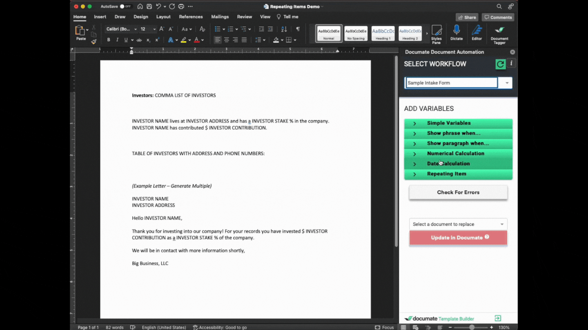Open the Word Editor pane
The height and width of the screenshot is (330, 588).
coord(477,33)
